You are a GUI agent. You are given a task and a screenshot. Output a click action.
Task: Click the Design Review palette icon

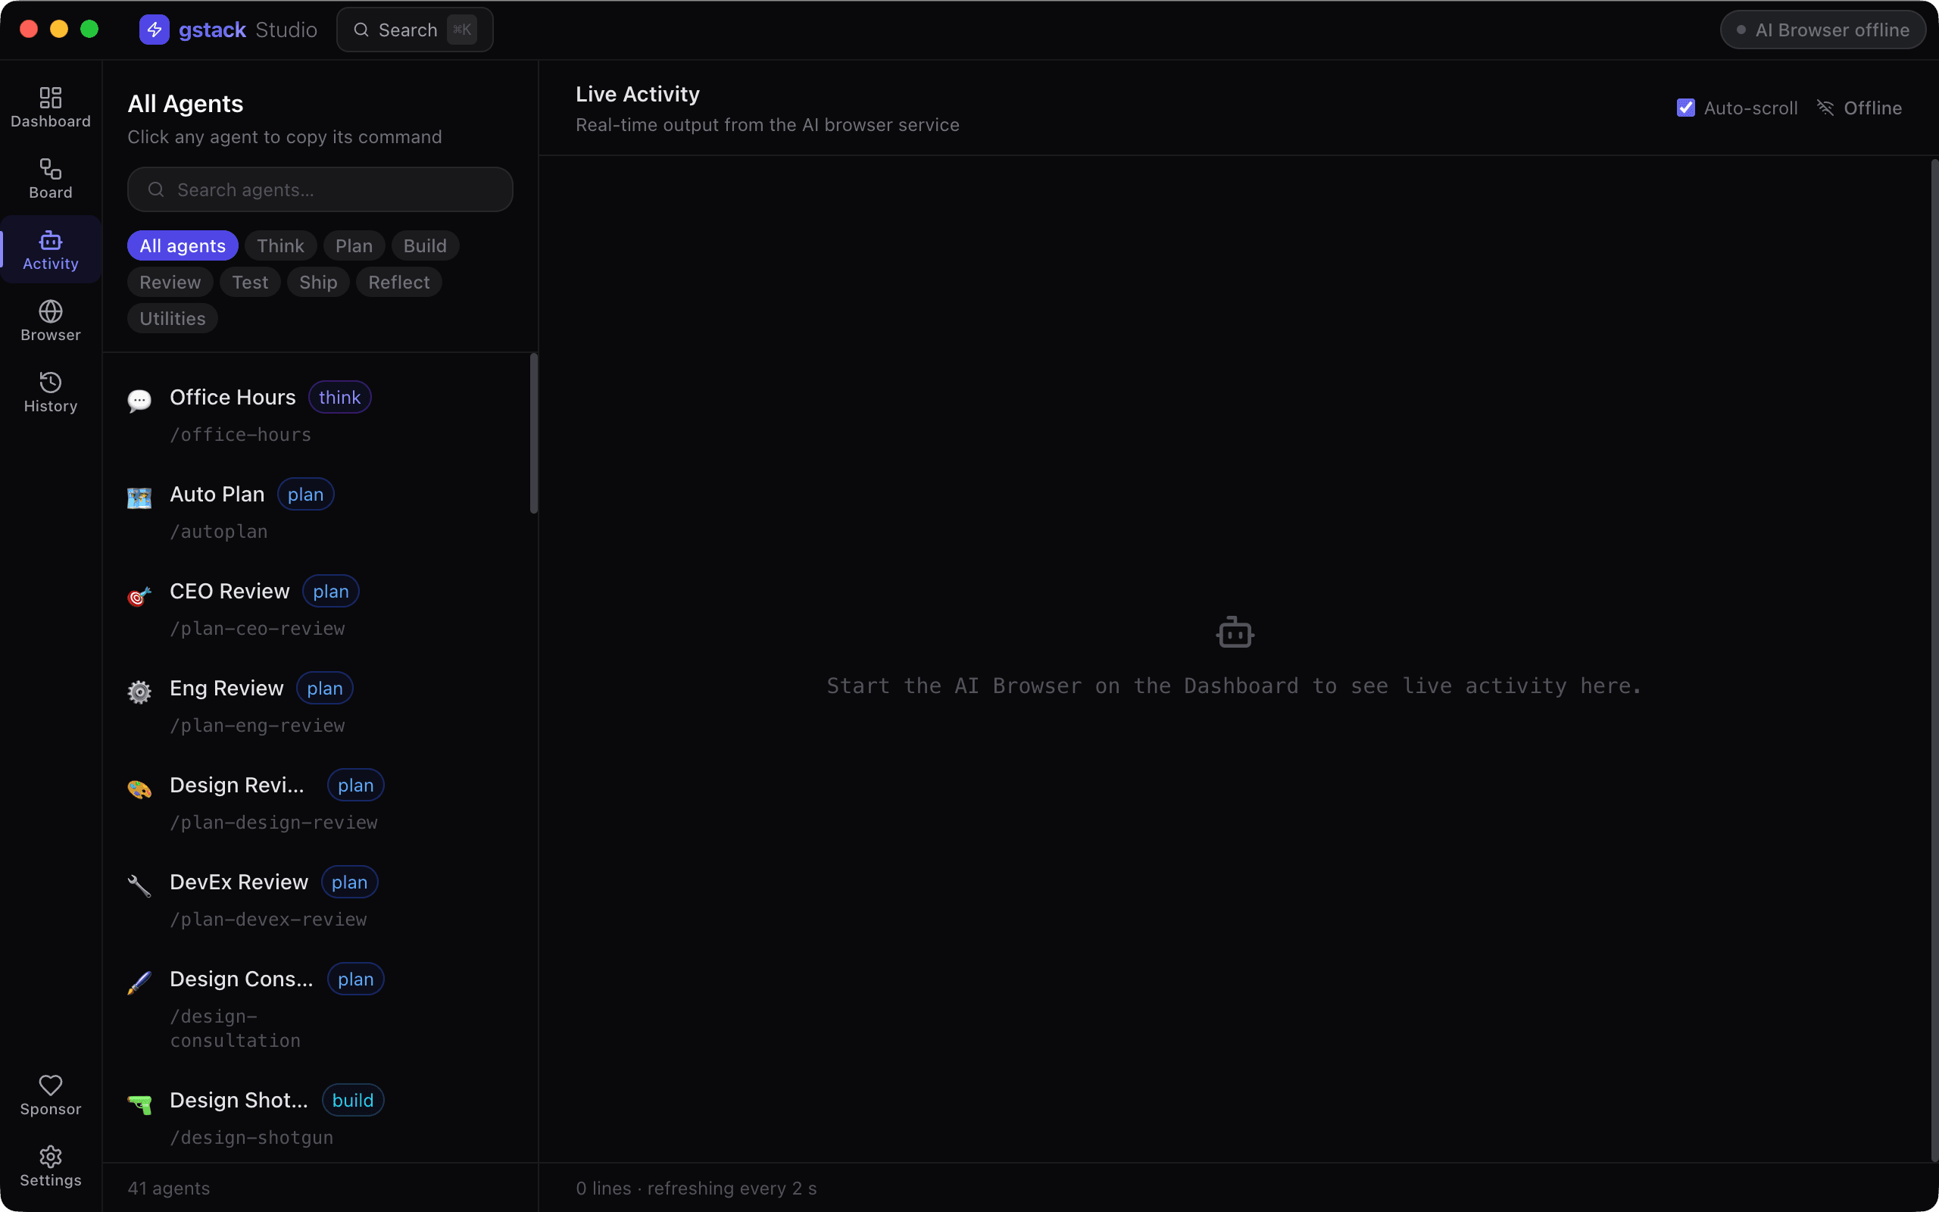tap(139, 789)
